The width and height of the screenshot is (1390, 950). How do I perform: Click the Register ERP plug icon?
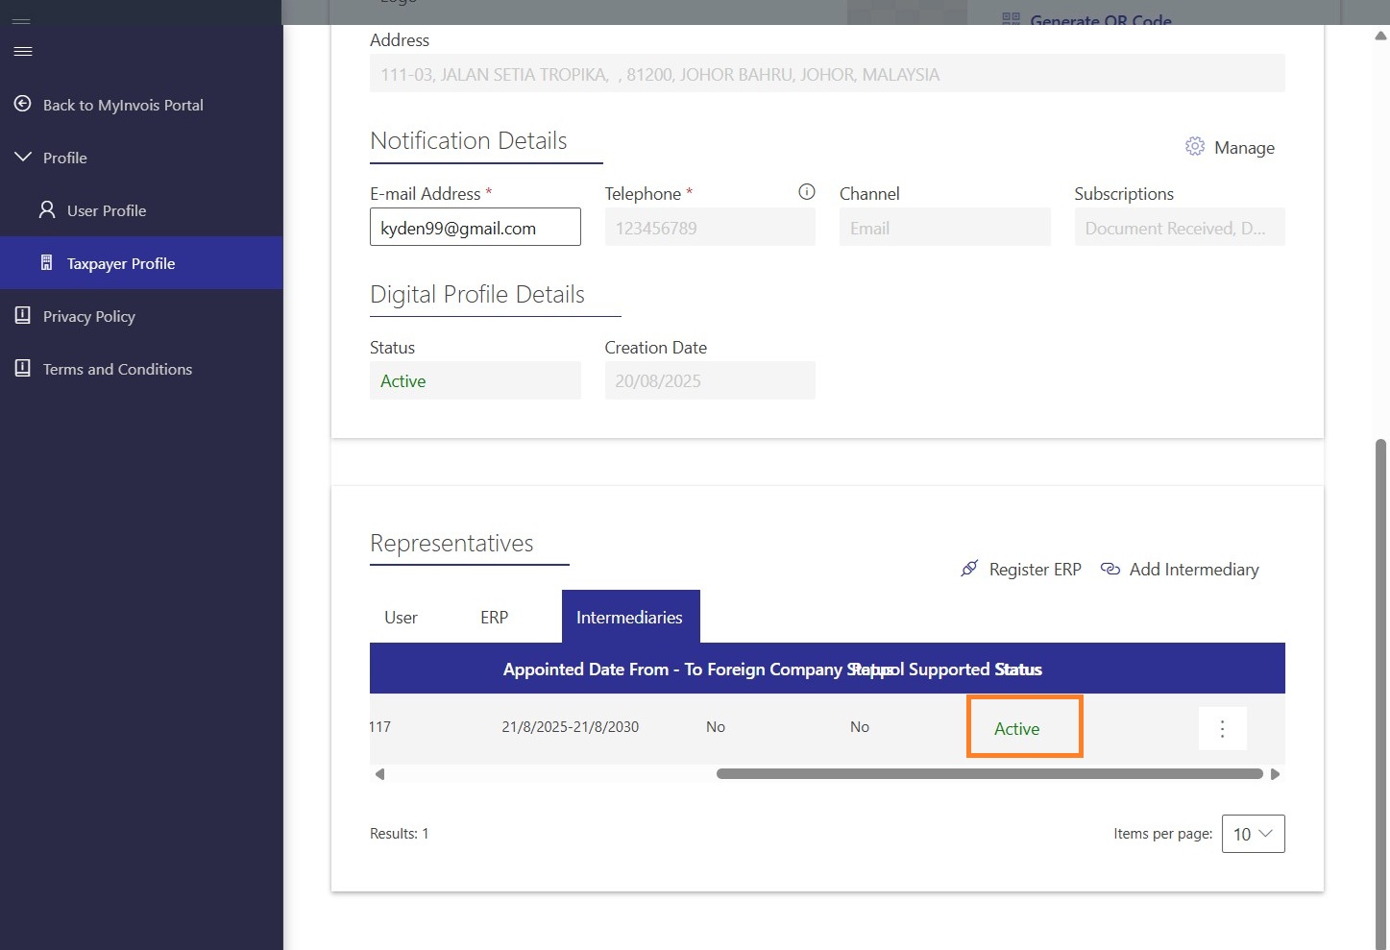[969, 569]
